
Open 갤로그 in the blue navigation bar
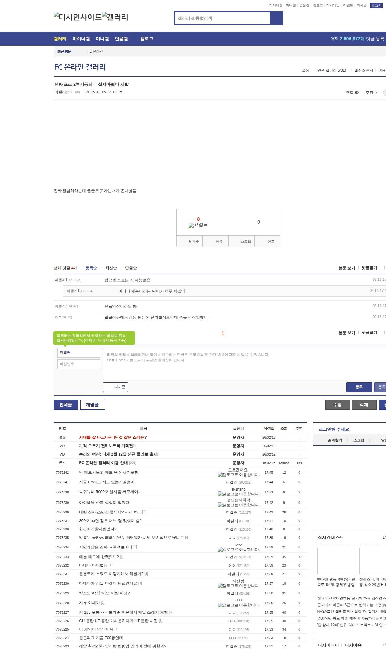coord(147,39)
